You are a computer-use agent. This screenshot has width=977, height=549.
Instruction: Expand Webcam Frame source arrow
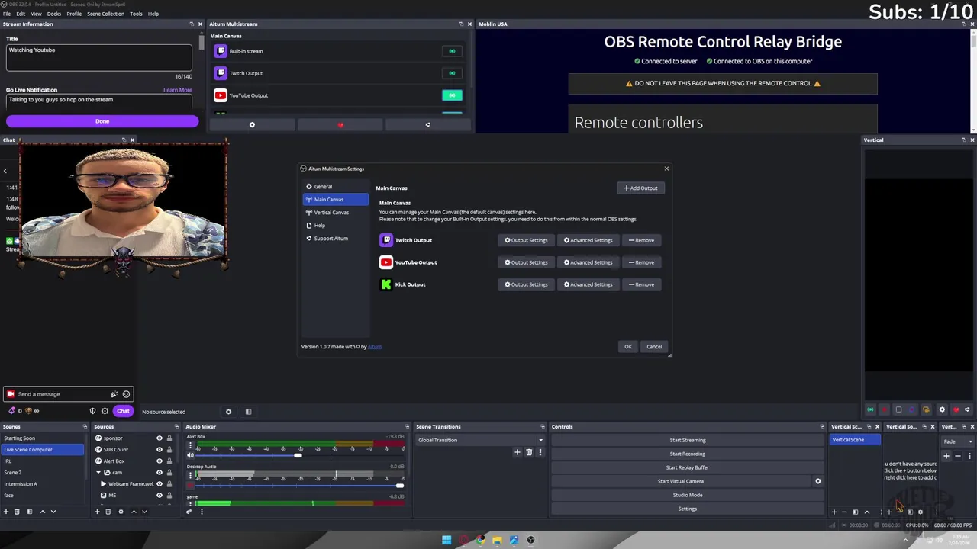pyautogui.click(x=103, y=484)
